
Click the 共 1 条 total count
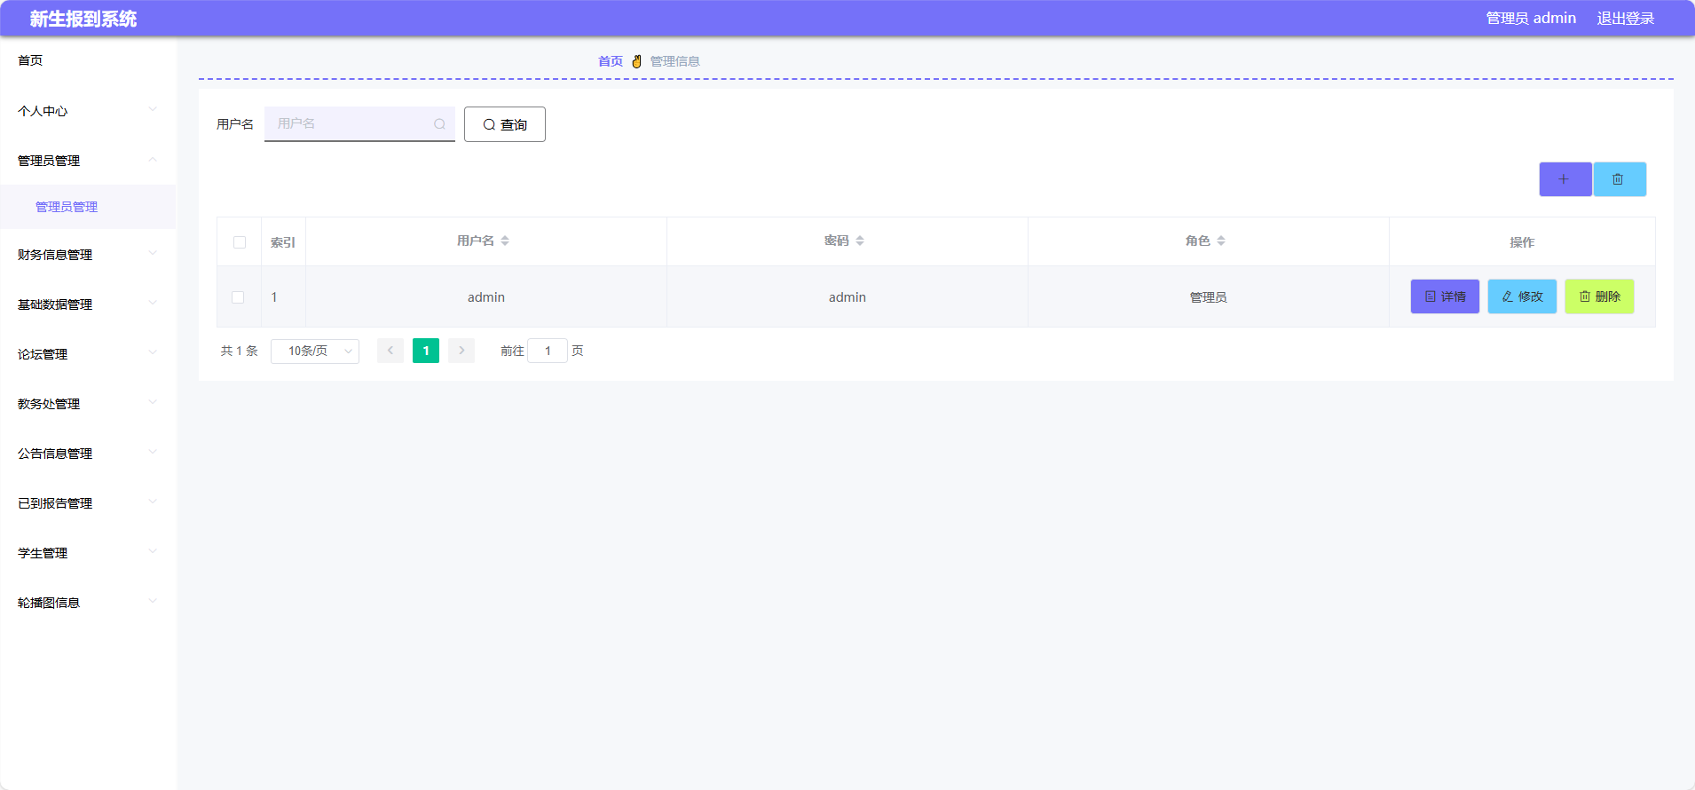(x=240, y=351)
